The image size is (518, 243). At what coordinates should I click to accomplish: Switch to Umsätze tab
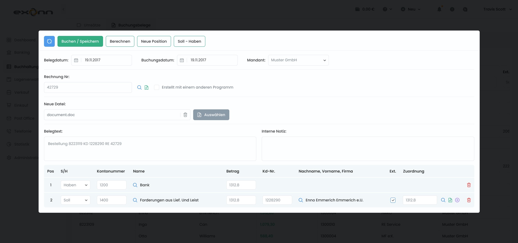(89, 25)
